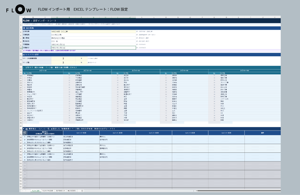The height and width of the screenshot is (195, 300).
Task: Select row header 10
Action: [21, 49]
